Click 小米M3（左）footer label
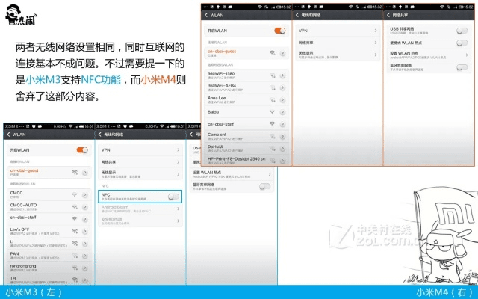The height and width of the screenshot is (299, 478). coord(34,292)
